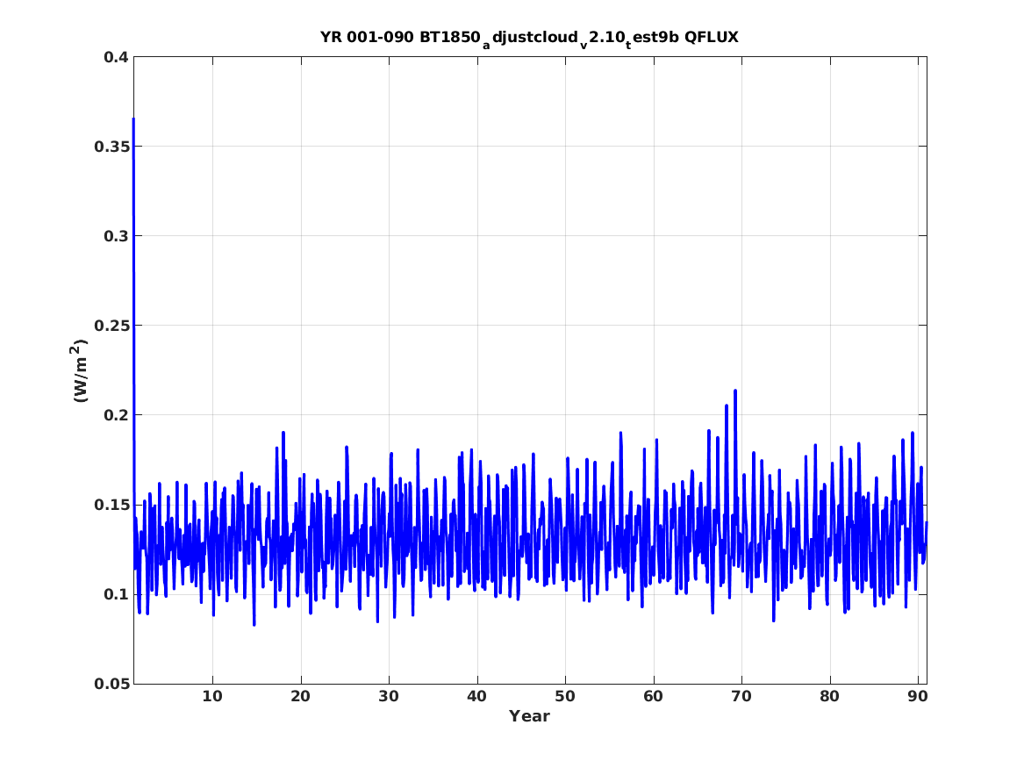Image resolution: width=1024 pixels, height=768 pixels.
Task: Select y-axis tick label 0.35
Action: [x=111, y=147]
